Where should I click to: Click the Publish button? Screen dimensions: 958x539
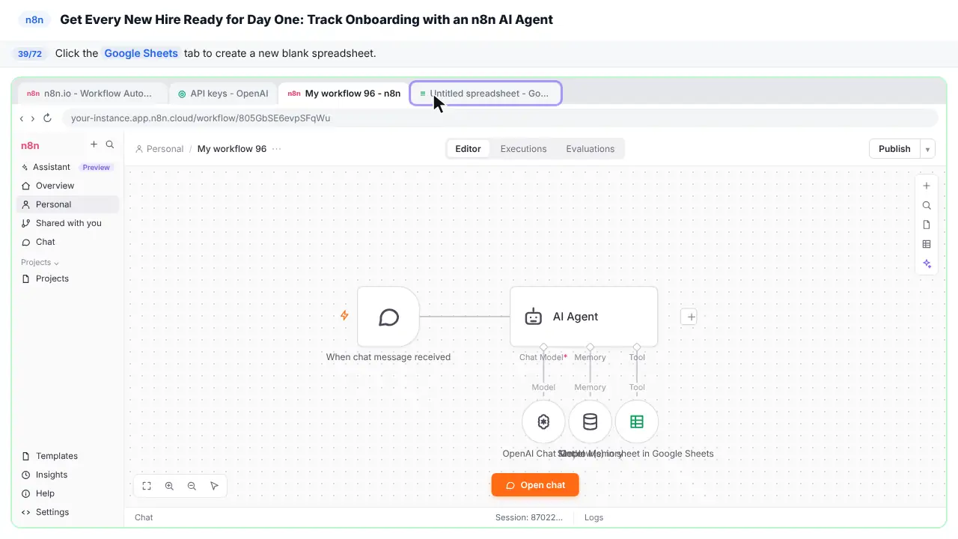(894, 149)
